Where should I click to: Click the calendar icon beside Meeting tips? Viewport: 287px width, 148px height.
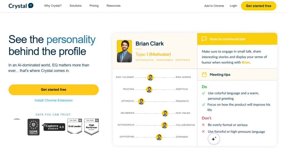204,74
